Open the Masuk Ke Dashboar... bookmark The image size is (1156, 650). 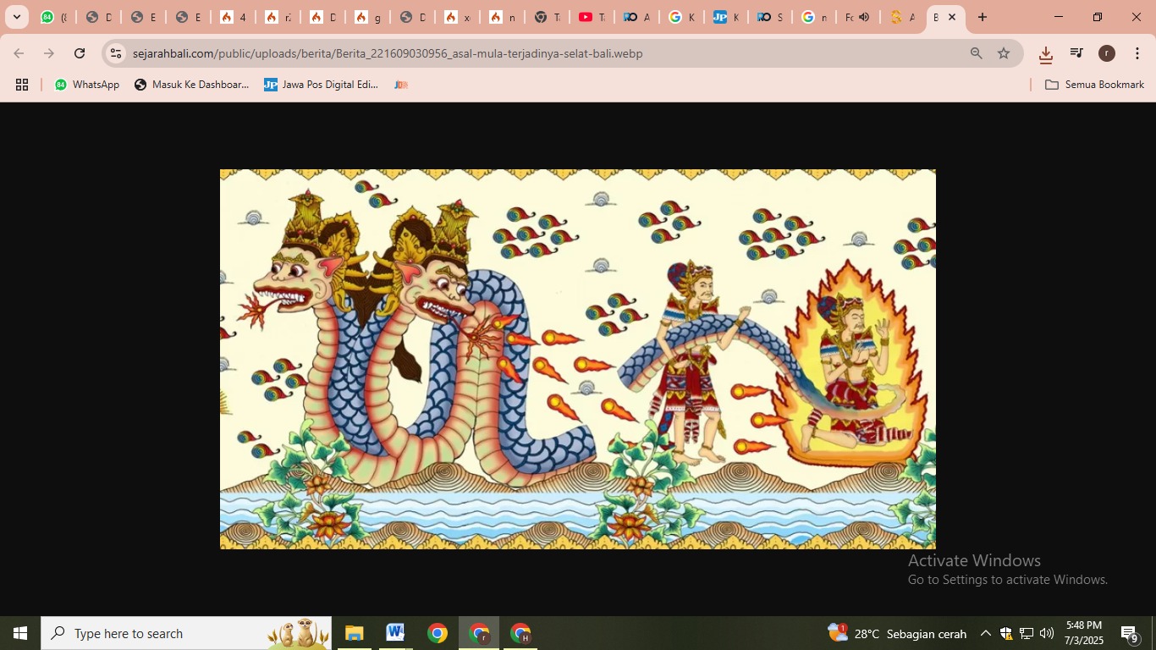(192, 85)
